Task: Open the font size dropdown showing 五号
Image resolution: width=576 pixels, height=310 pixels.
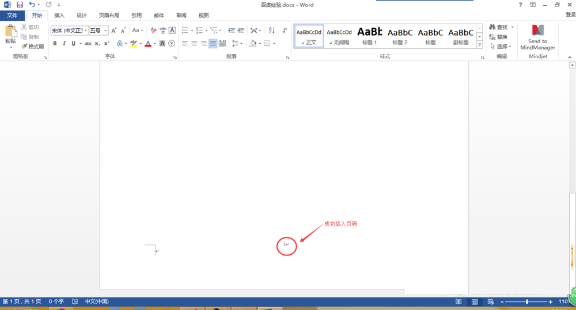Action: (x=106, y=30)
